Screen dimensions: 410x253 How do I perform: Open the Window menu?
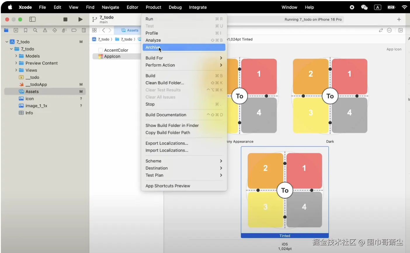(x=289, y=7)
